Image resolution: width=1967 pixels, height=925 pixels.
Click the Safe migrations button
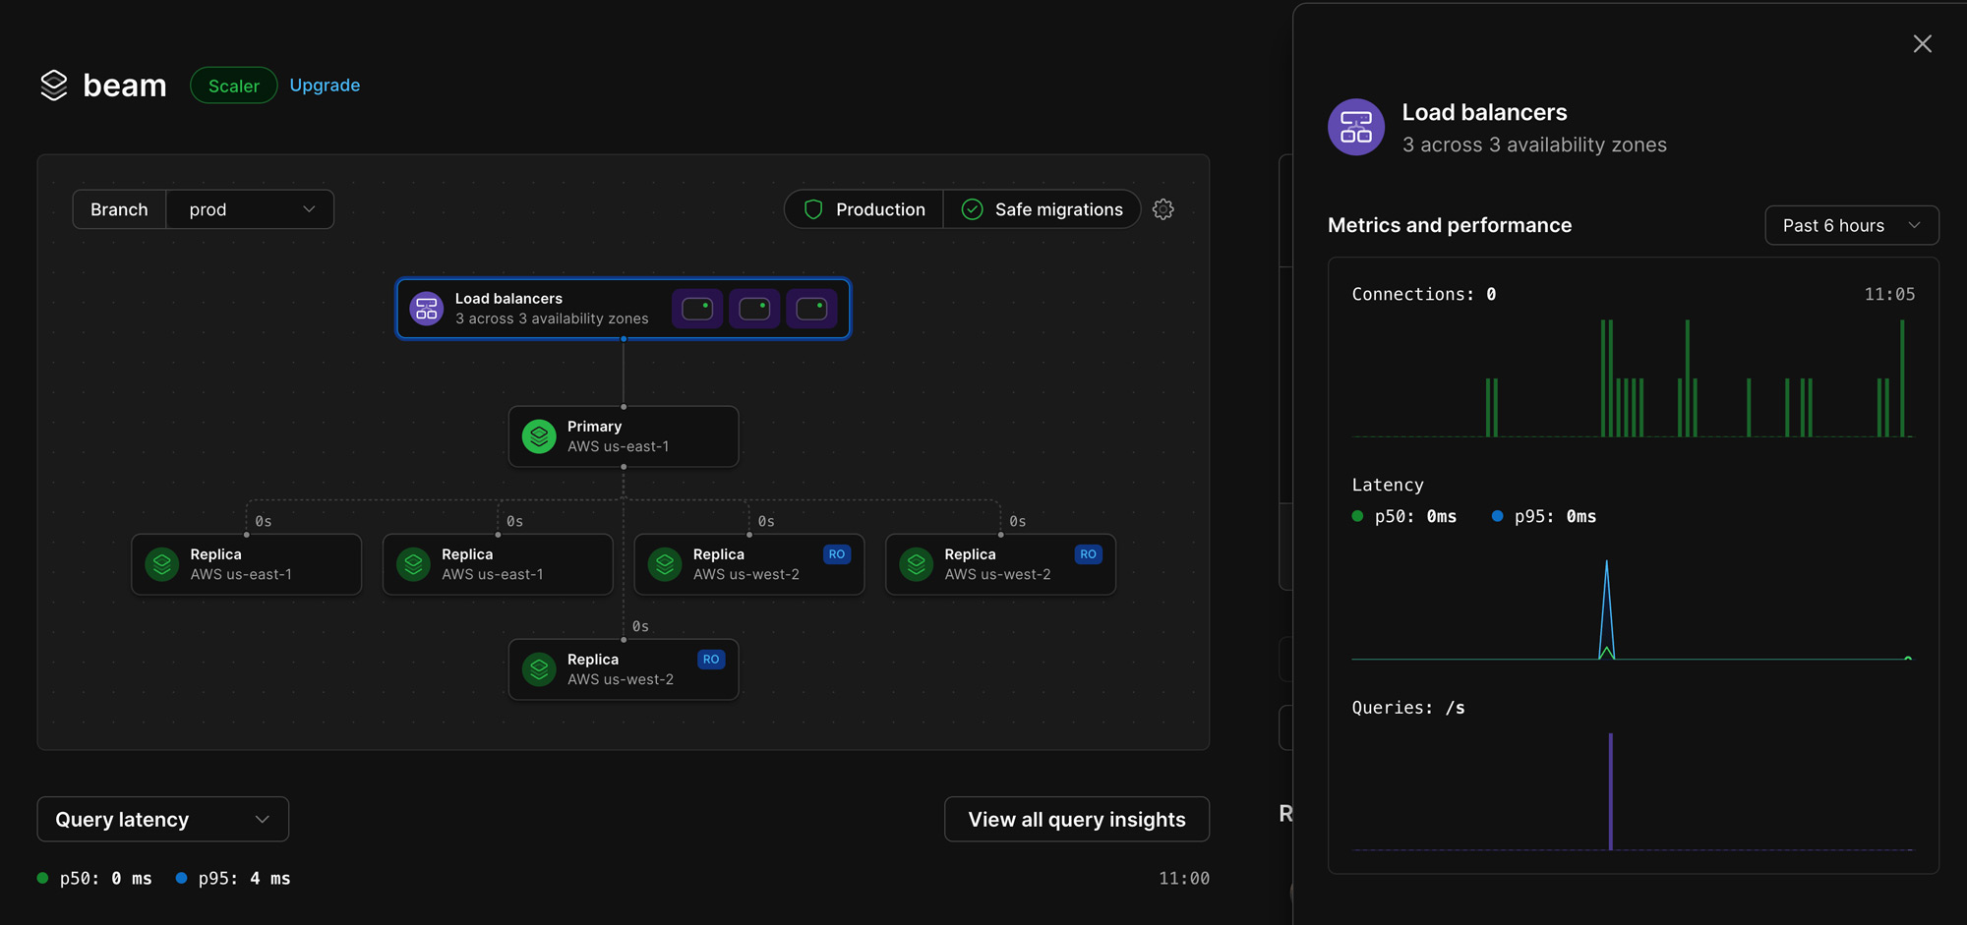click(x=1042, y=209)
